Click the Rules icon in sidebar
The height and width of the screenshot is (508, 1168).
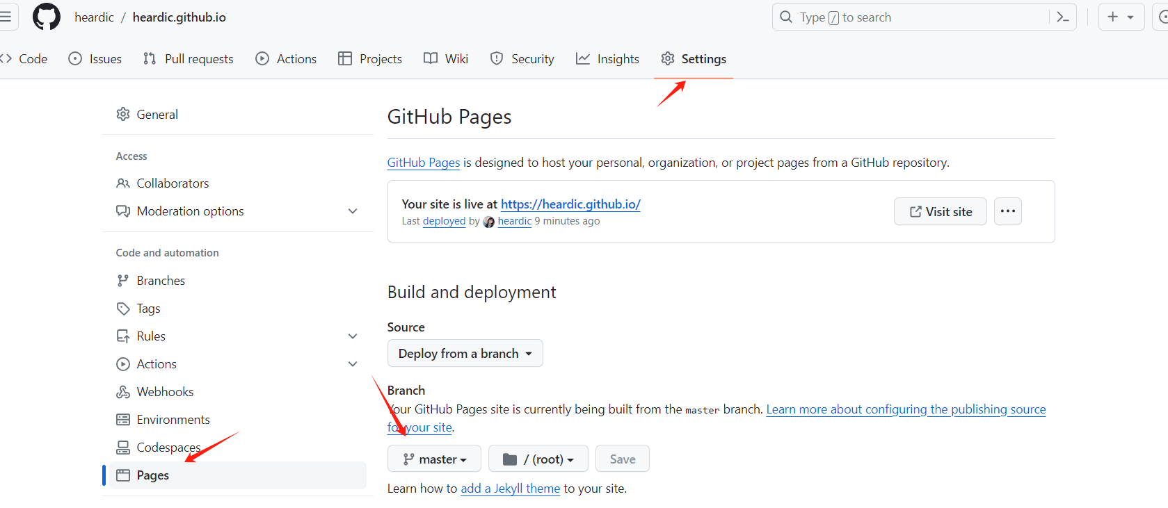[123, 336]
